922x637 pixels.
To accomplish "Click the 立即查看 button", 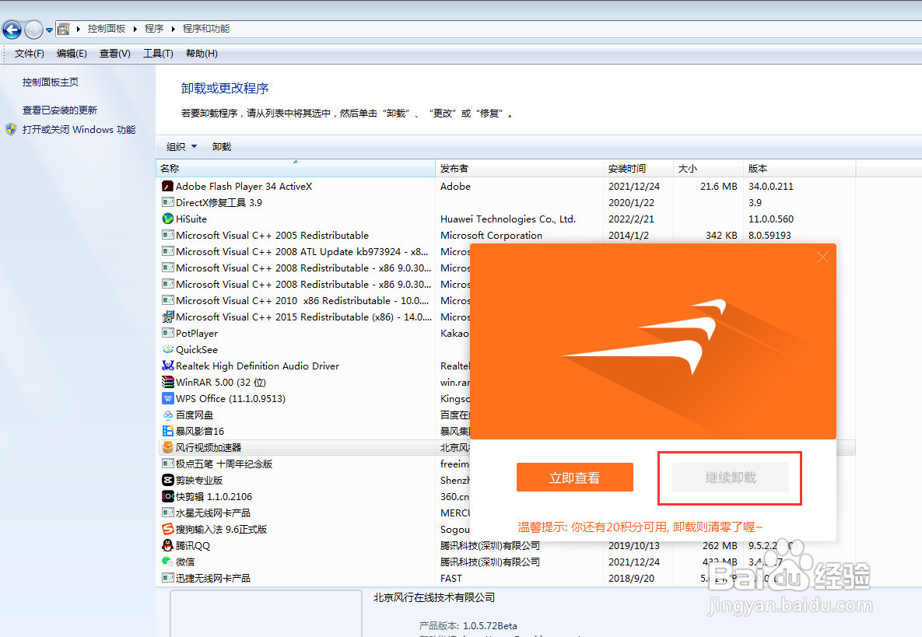I will [574, 477].
